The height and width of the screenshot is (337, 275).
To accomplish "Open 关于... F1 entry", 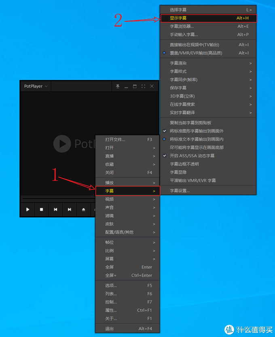I will click(x=127, y=318).
